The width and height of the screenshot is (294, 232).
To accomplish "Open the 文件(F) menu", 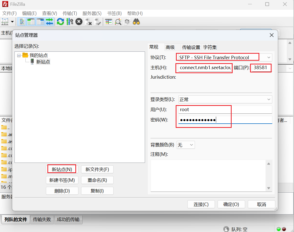I will click(x=9, y=13).
